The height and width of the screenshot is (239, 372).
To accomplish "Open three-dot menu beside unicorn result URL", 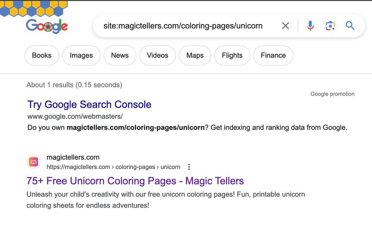I will (x=189, y=167).
